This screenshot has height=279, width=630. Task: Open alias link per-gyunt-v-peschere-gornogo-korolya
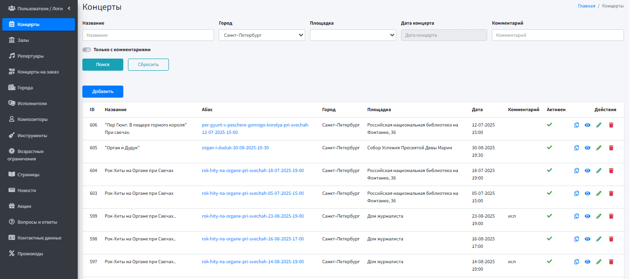point(255,128)
